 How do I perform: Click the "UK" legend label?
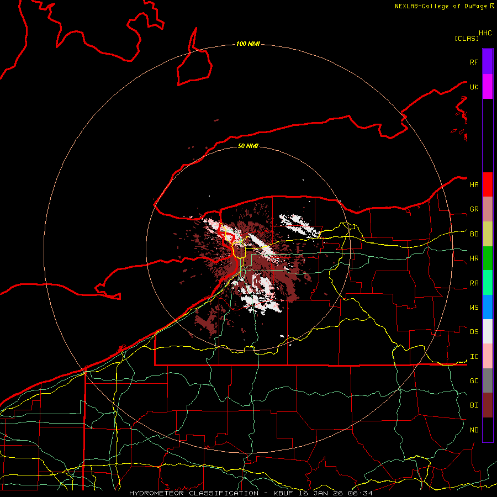click(x=474, y=87)
